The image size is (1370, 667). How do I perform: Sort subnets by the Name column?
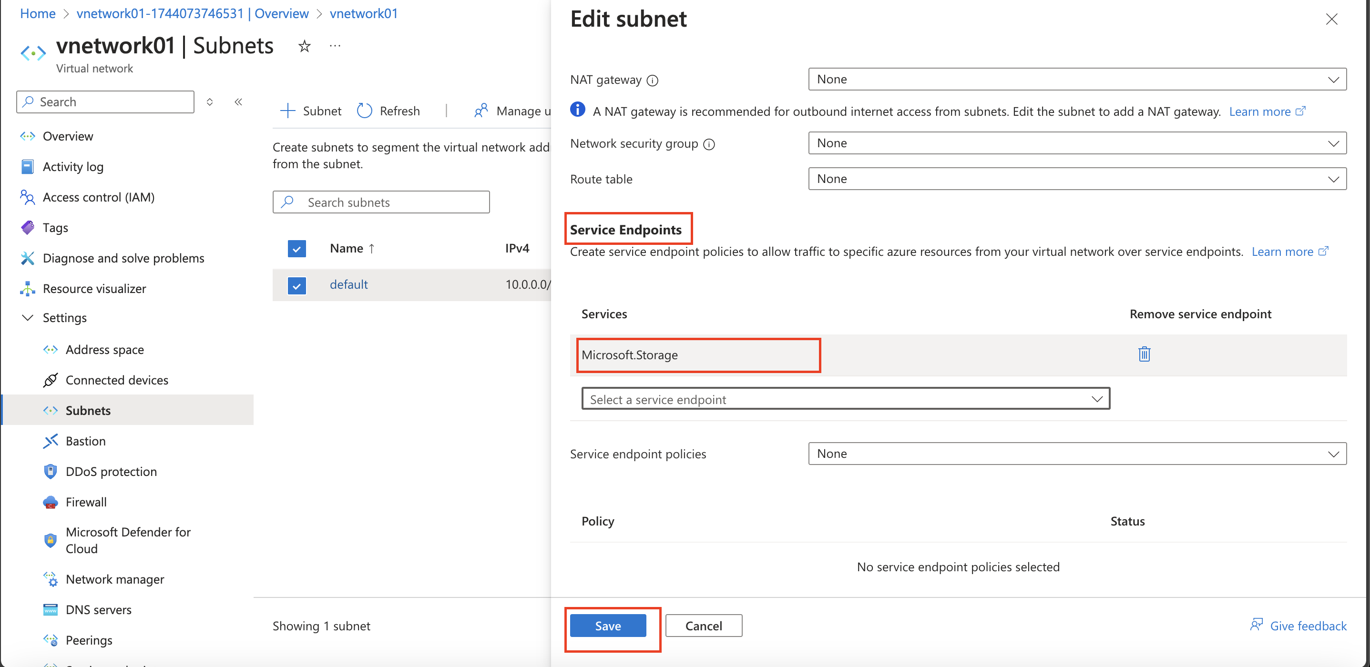point(352,249)
